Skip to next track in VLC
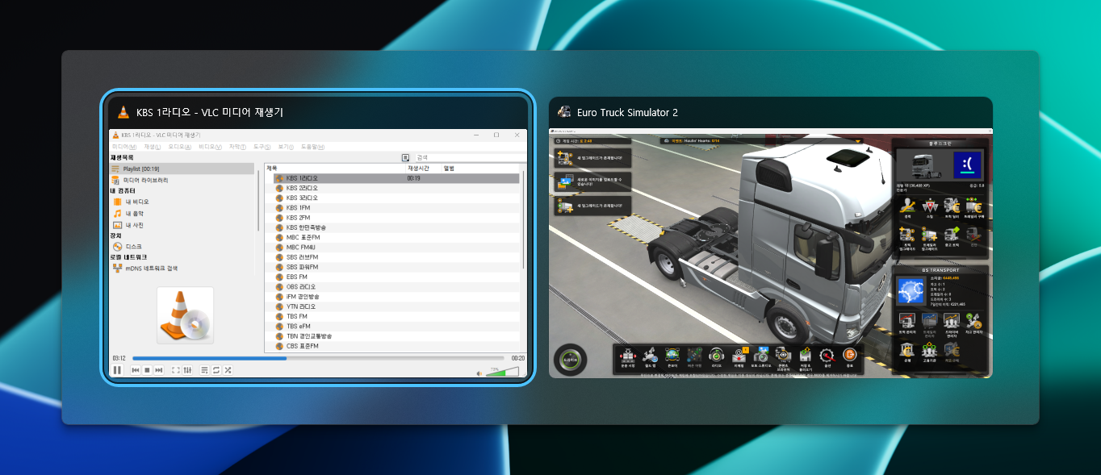 [x=159, y=370]
